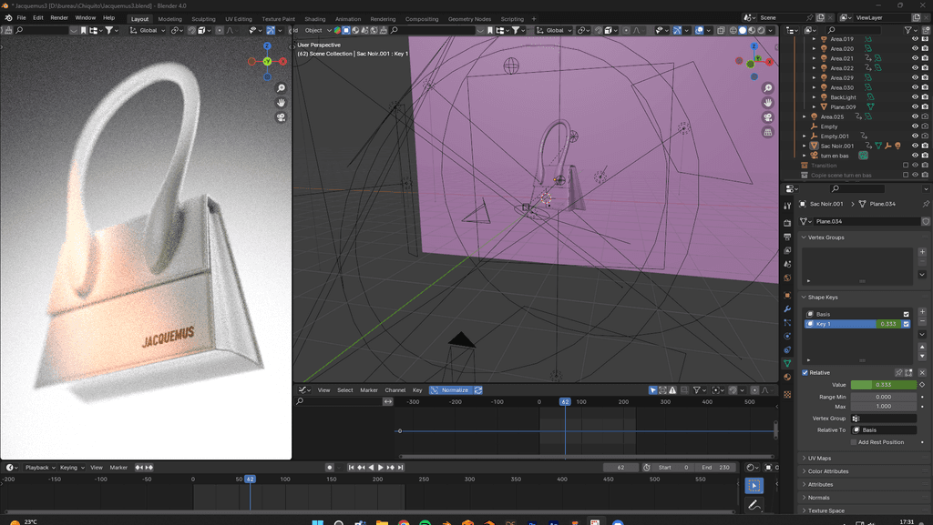933x525 pixels.
Task: Jump to the animation end frame
Action: tap(399, 468)
